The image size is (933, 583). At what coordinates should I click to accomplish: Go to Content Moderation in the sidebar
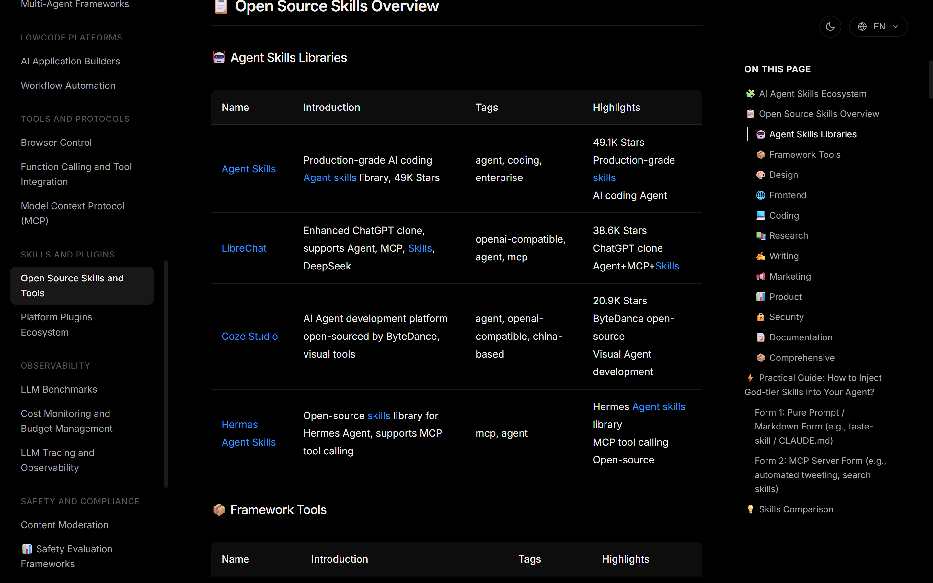(64, 525)
